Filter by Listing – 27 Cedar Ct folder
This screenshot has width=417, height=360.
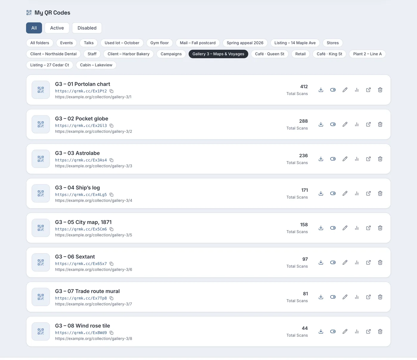pos(50,65)
